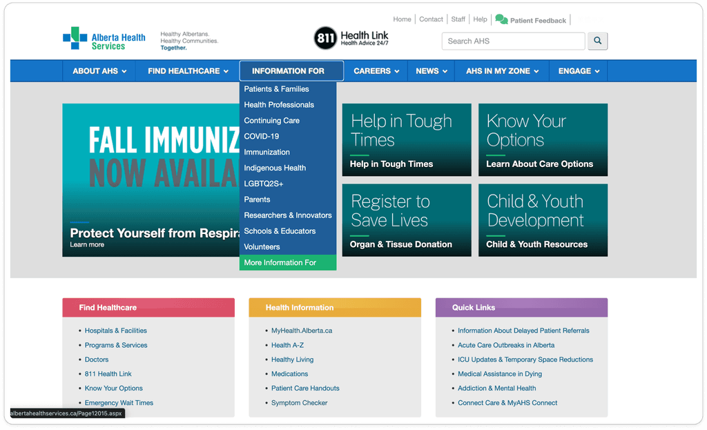Expand the About AHS menu
Viewport: 707px width, 430px height.
[99, 71]
